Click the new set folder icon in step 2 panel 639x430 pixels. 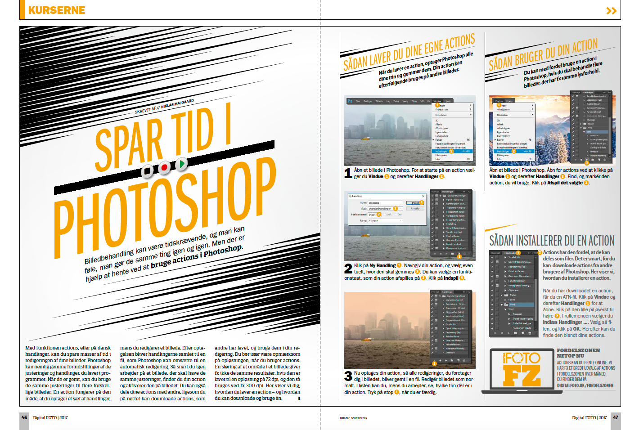point(453,255)
